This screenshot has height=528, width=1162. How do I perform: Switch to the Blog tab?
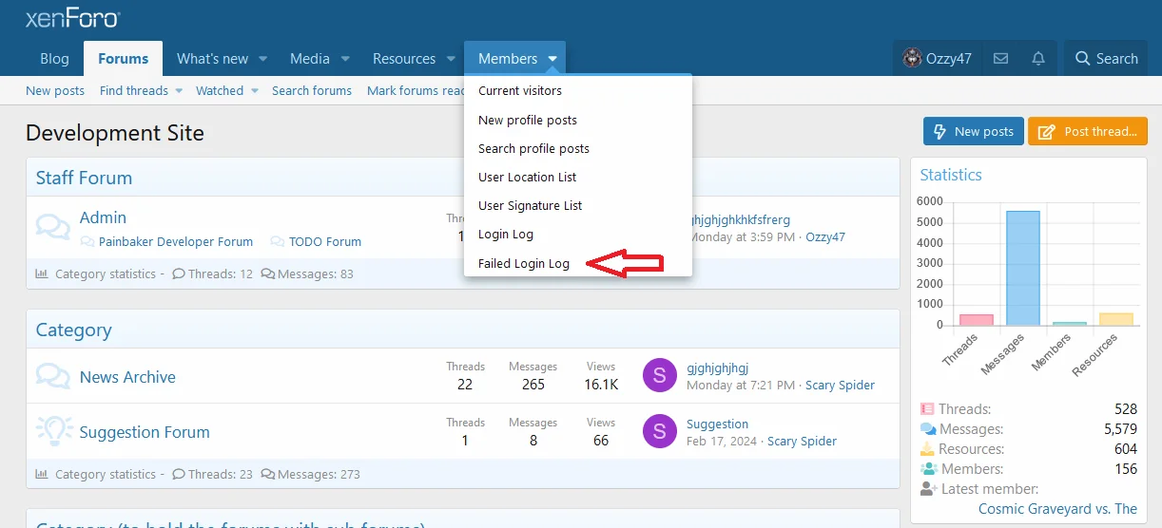click(x=54, y=59)
